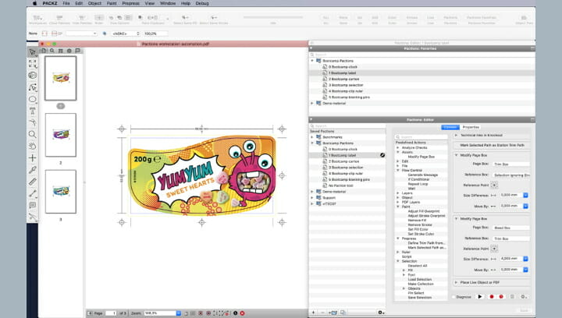Select the magnifier Zoom tool in left toolbar
This screenshot has height=318, width=562.
tap(33, 135)
